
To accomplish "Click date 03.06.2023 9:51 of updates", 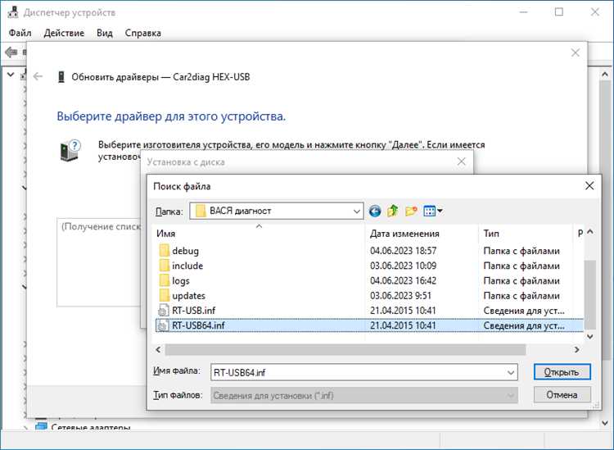I will click(400, 296).
